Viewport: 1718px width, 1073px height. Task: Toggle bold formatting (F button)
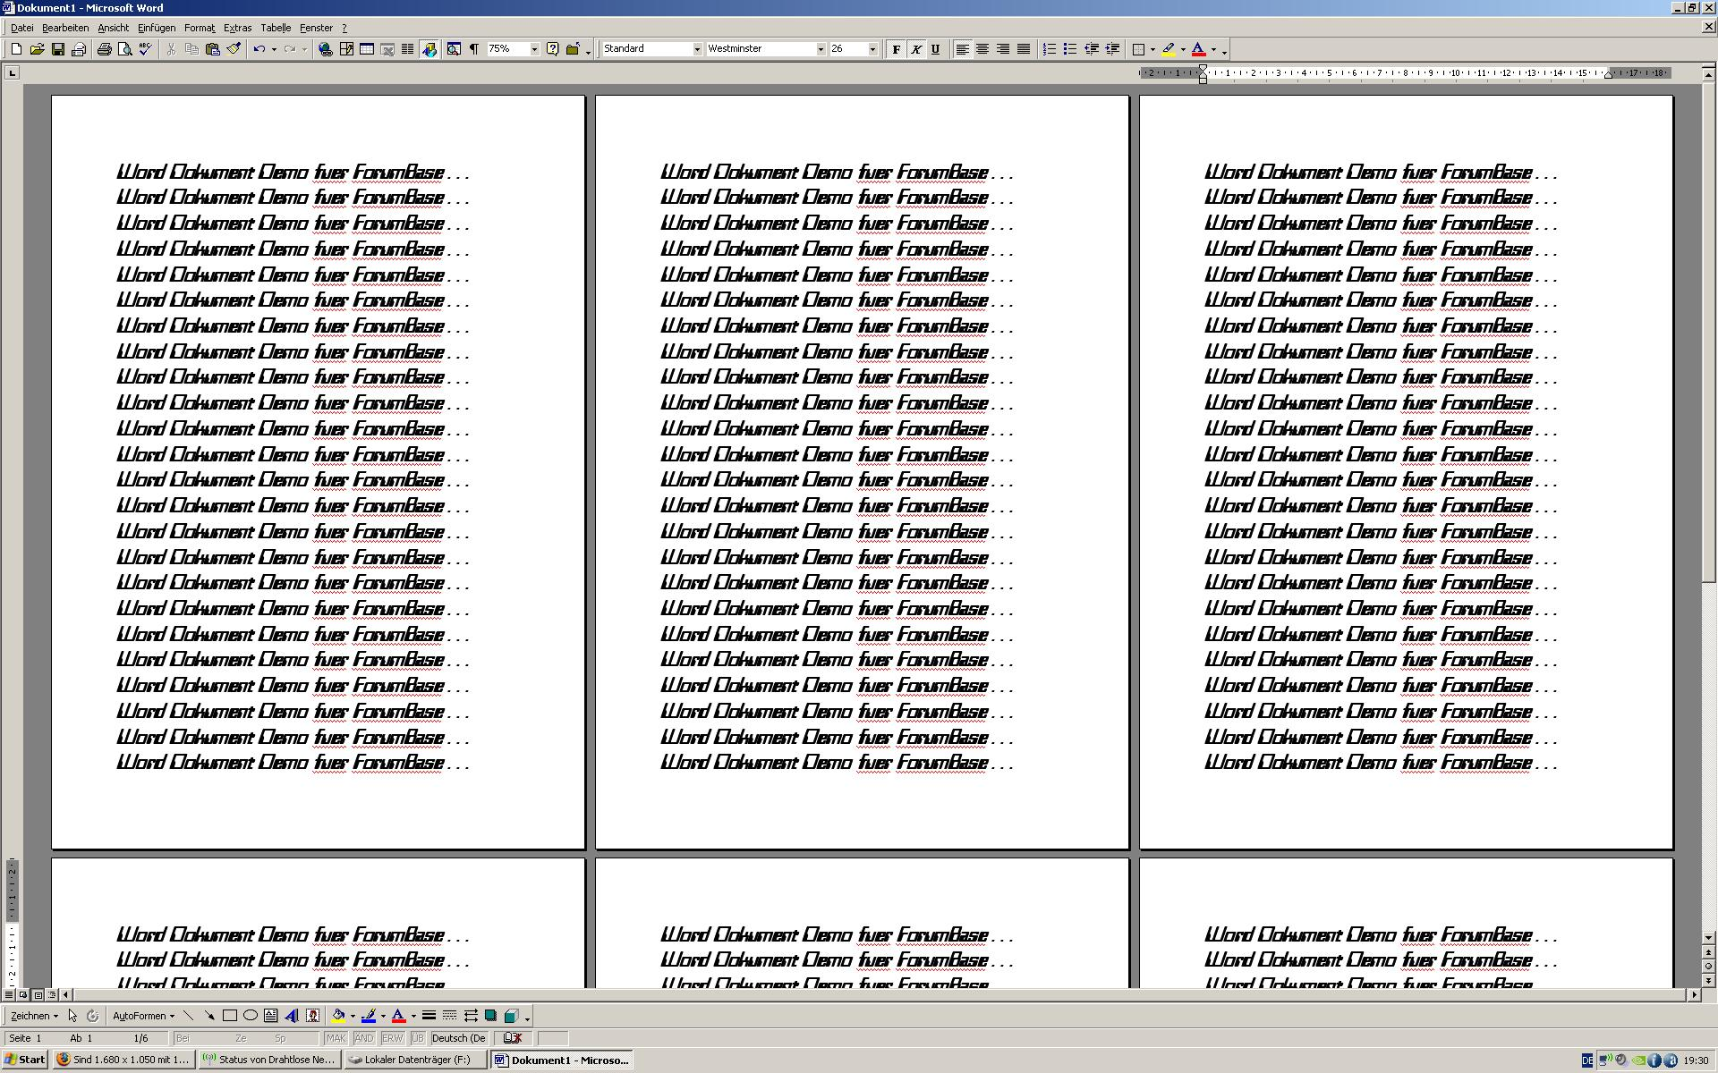point(896,49)
